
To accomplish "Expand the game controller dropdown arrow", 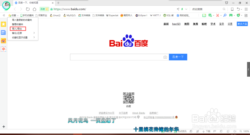I will coord(234,16).
